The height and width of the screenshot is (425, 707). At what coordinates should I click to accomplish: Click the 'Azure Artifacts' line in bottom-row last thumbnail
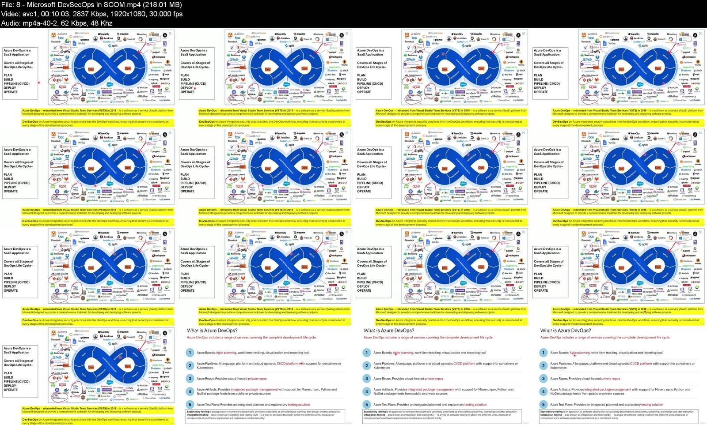[620, 391]
